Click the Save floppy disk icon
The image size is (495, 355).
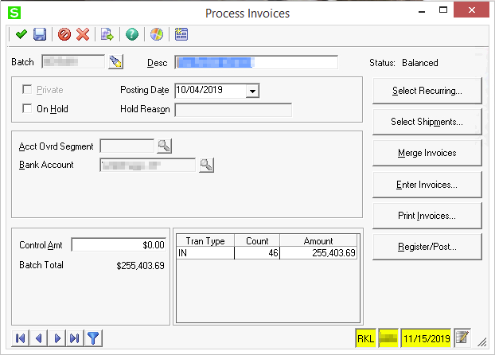click(x=39, y=34)
